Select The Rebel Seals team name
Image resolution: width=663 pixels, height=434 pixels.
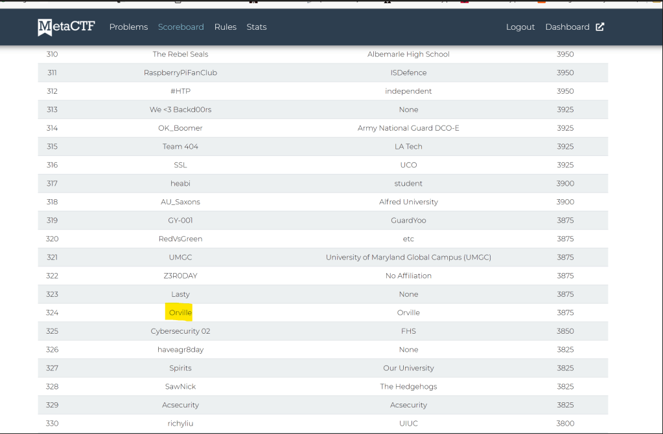click(180, 54)
